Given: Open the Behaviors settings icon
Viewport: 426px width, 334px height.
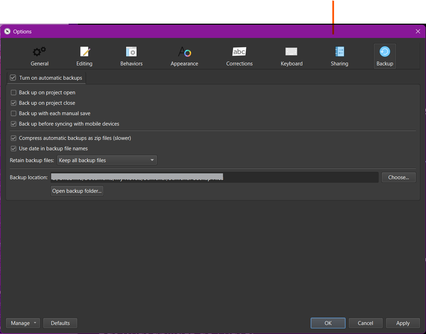Looking at the screenshot, I should point(131,52).
